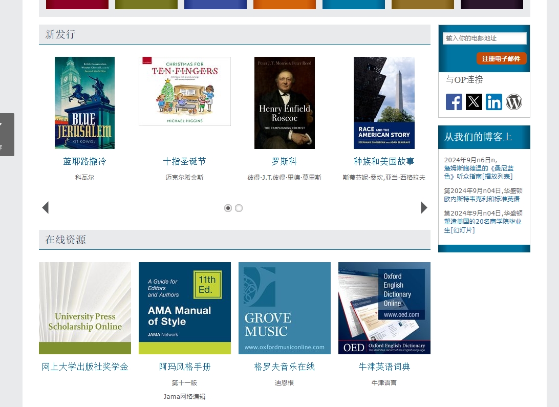Open the 蓝耶路撒冷 title link

pyautogui.click(x=84, y=161)
